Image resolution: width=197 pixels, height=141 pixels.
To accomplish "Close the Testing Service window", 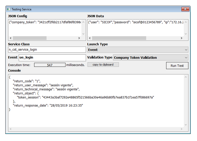I will click(185, 9).
